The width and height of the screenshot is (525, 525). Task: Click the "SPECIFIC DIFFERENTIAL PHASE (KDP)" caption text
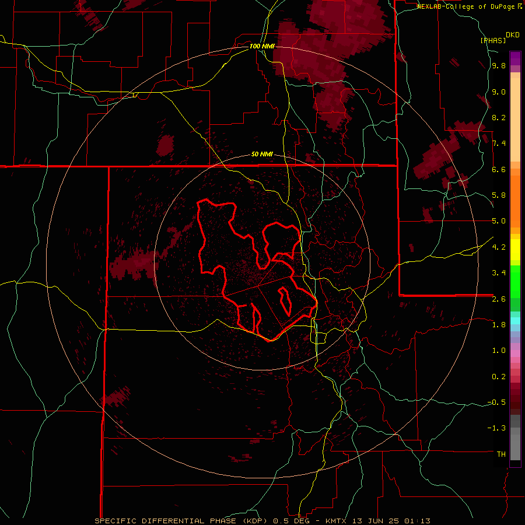pos(182,521)
